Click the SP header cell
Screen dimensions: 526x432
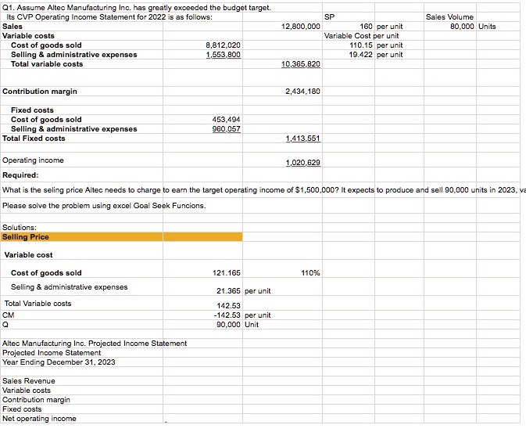point(349,17)
